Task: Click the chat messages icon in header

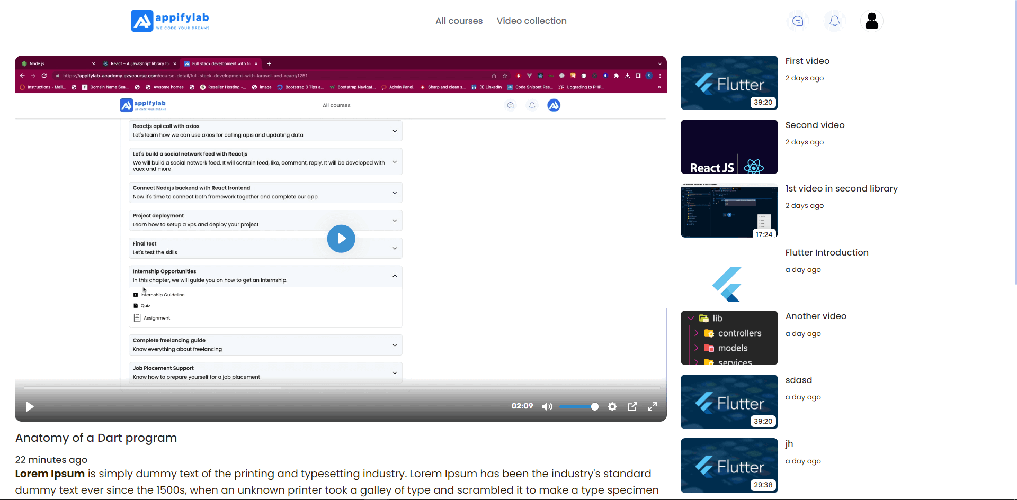Action: (x=798, y=21)
